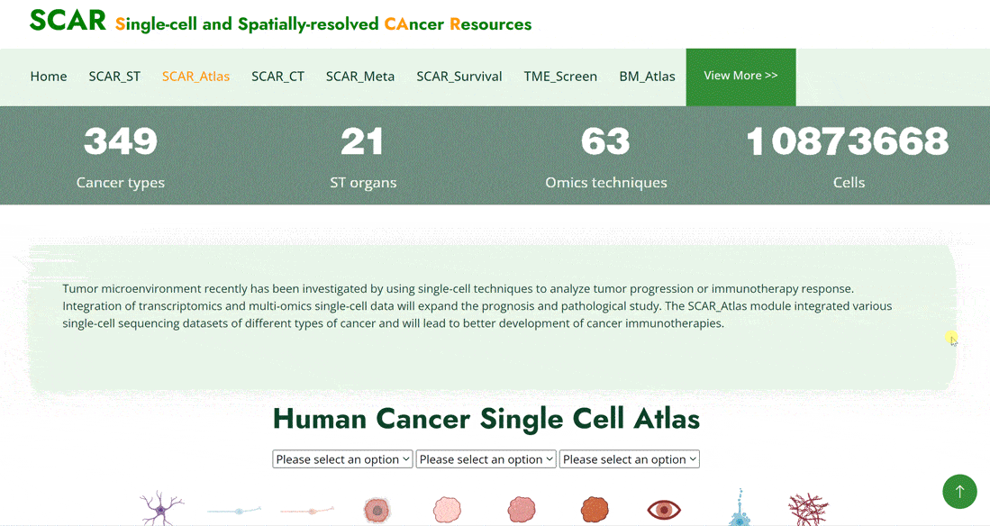Select the dark red fibrous network icon
990x526 pixels.
(808, 510)
